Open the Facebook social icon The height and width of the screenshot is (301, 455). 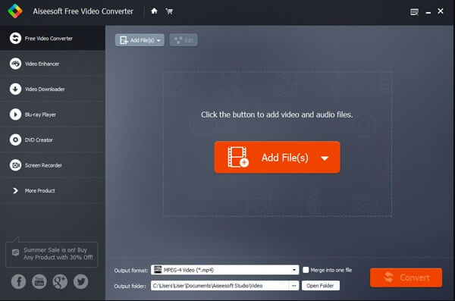click(18, 281)
